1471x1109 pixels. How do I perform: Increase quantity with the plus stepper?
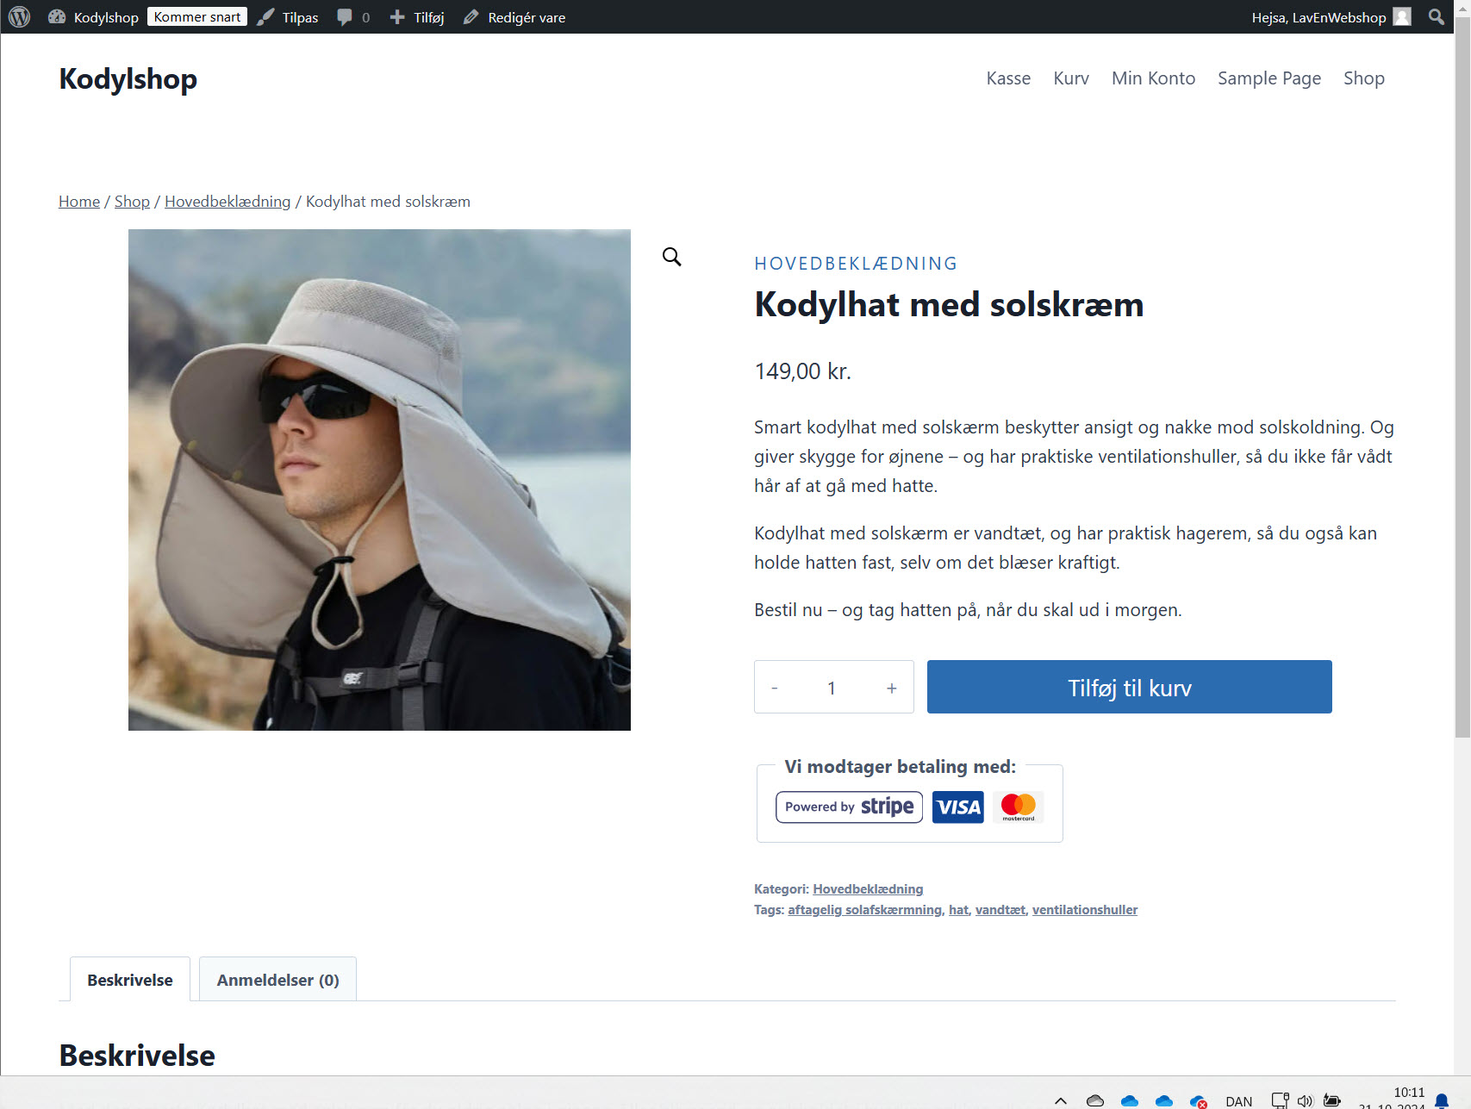891,687
